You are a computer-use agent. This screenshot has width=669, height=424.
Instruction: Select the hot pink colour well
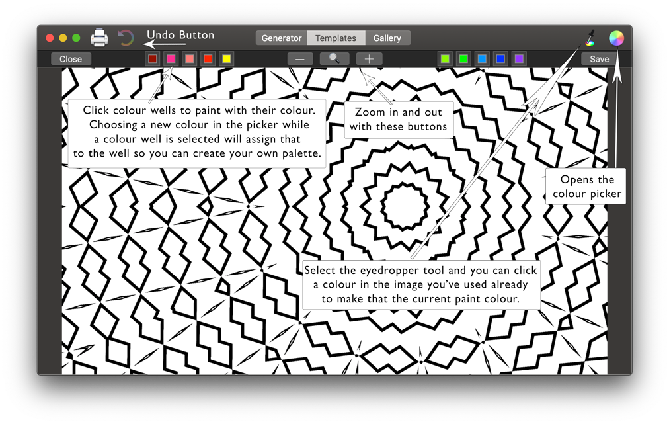pyautogui.click(x=171, y=58)
